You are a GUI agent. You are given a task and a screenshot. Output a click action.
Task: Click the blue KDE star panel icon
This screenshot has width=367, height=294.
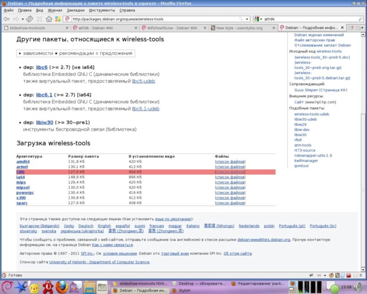coord(21,287)
